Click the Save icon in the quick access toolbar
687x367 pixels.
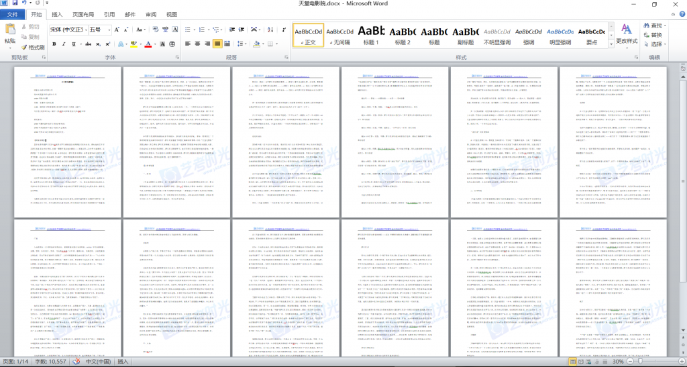pos(15,4)
